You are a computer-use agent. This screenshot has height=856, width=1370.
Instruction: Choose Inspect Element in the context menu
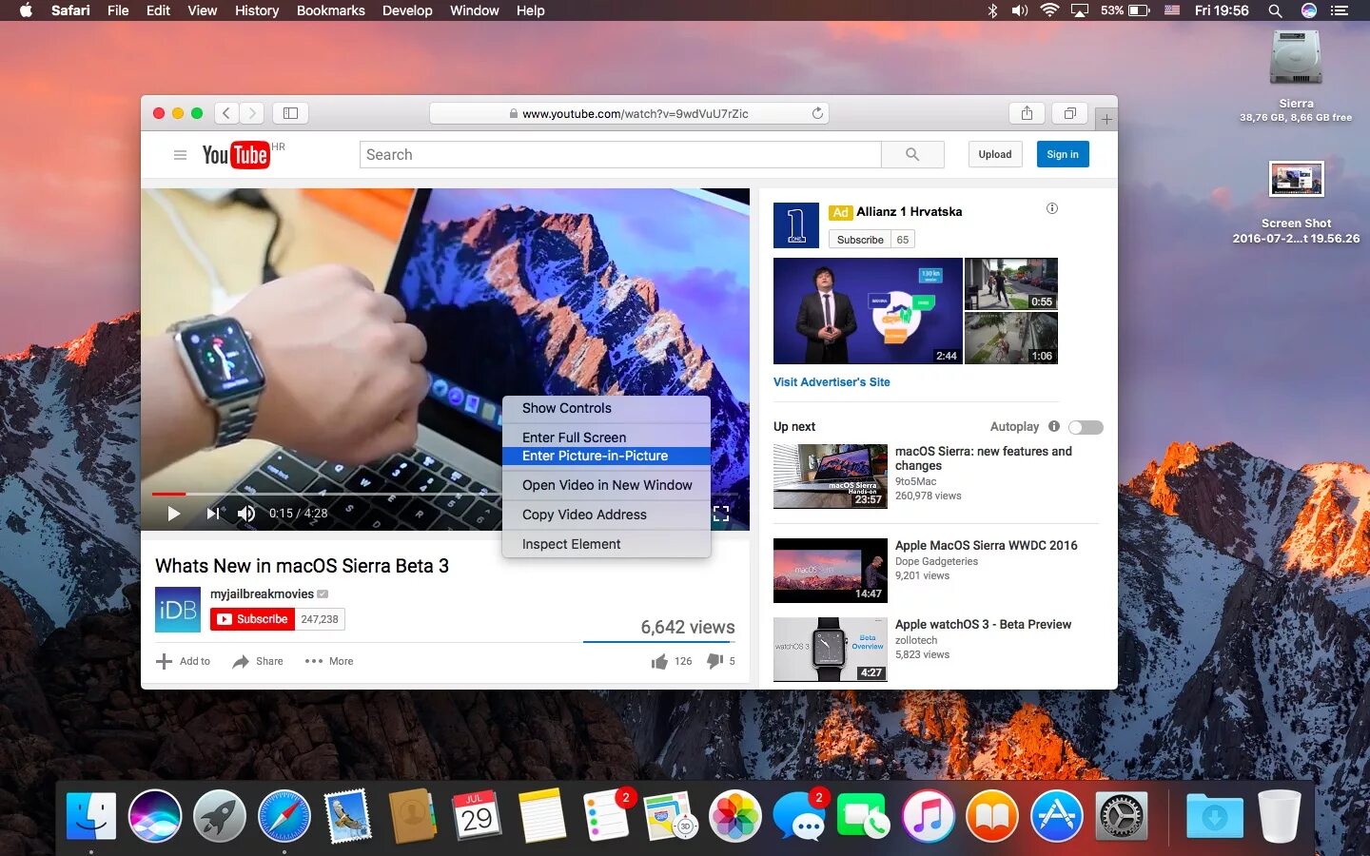606,544
